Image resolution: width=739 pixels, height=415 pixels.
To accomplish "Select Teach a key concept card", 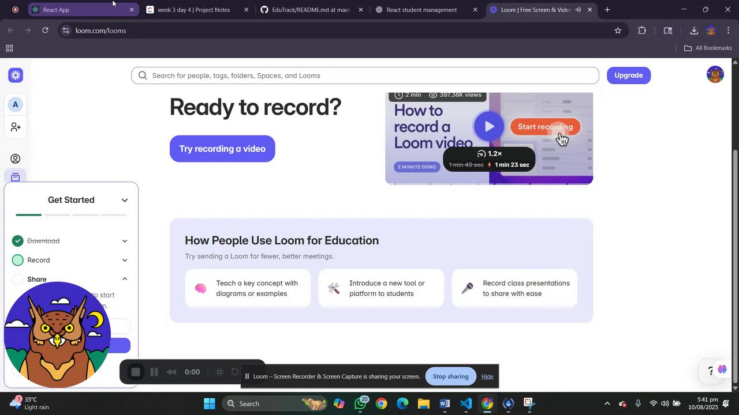I will point(248,288).
